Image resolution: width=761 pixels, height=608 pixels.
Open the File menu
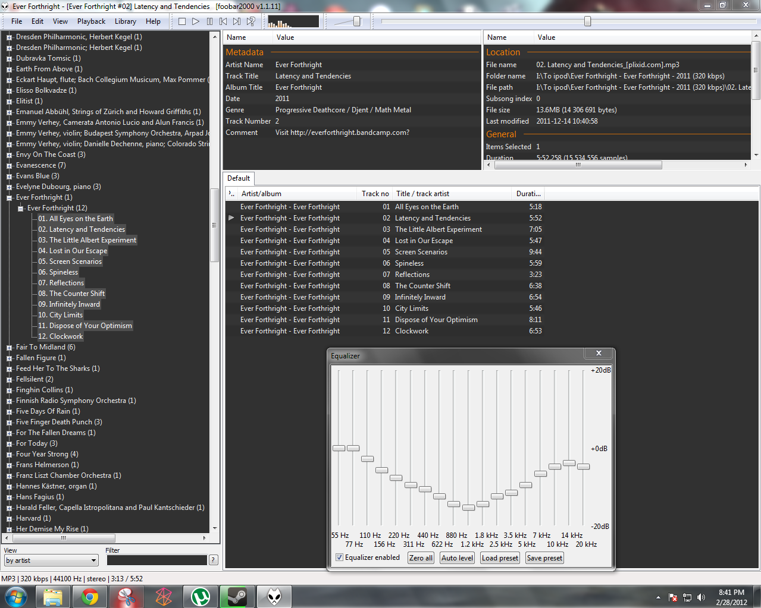click(x=17, y=21)
